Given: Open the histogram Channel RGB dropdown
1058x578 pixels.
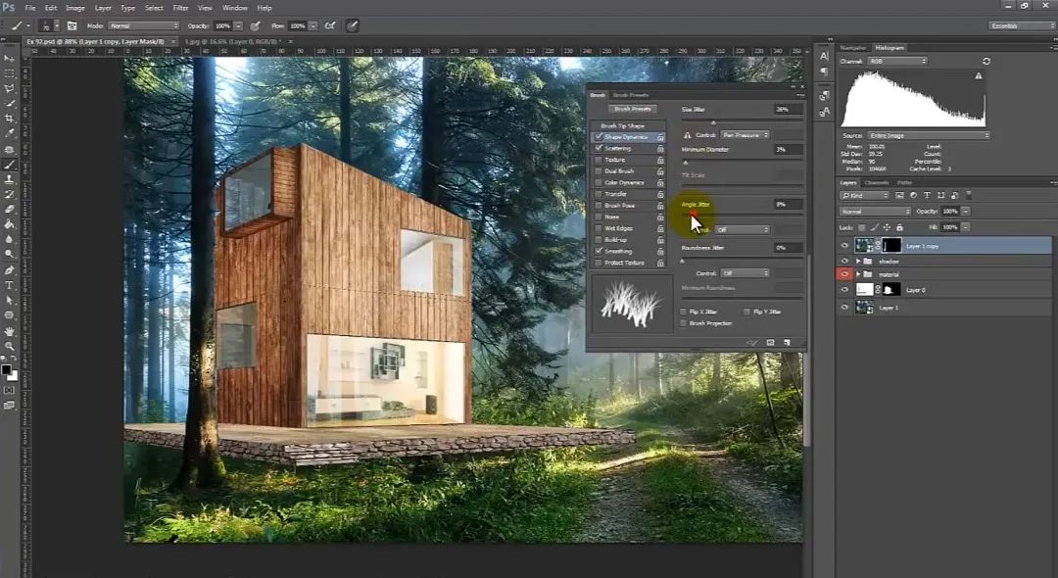Looking at the screenshot, I should coord(897,61).
